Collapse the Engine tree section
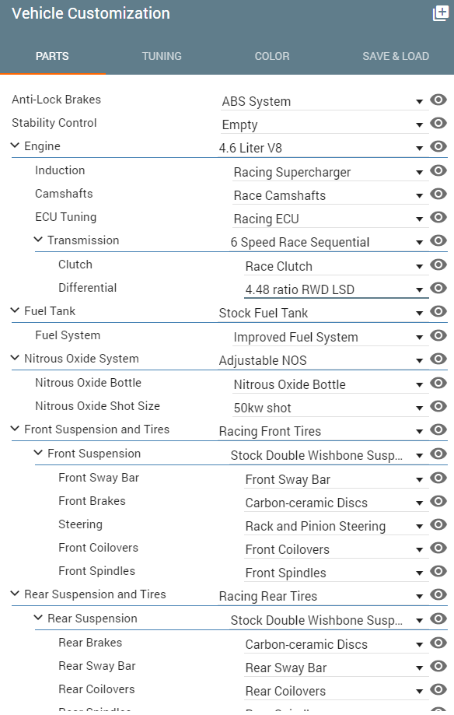The width and height of the screenshot is (454, 715). 15,145
